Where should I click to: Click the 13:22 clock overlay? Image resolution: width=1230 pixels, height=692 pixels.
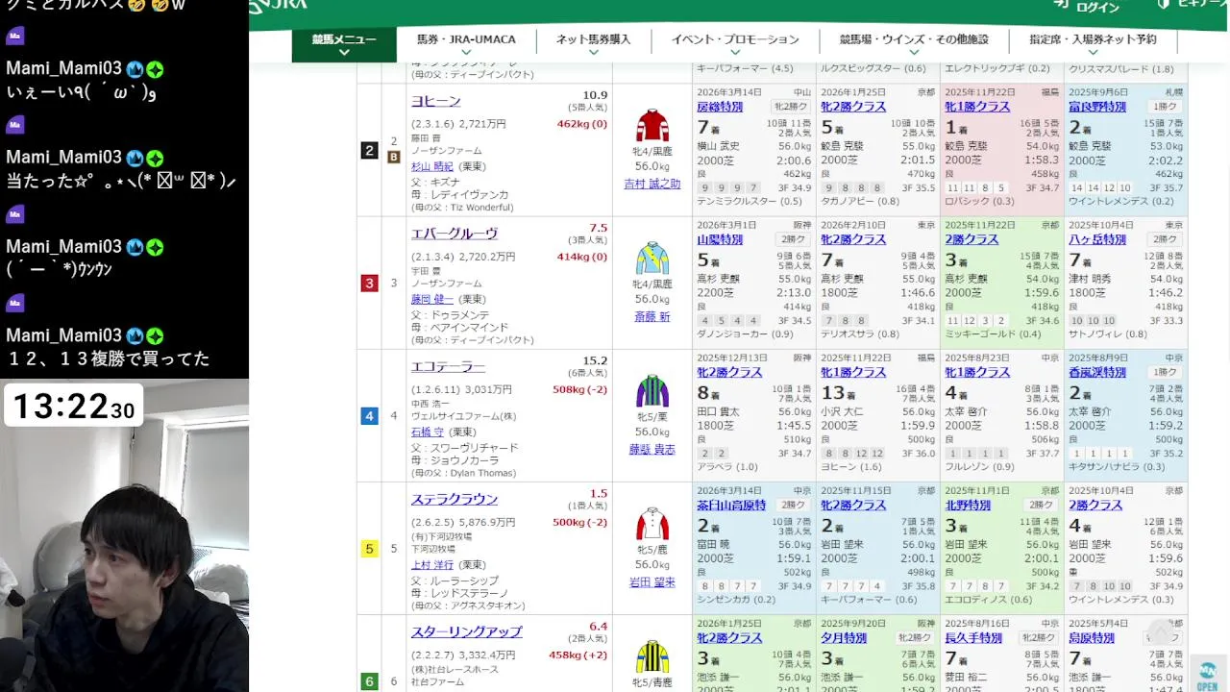pyautogui.click(x=73, y=407)
